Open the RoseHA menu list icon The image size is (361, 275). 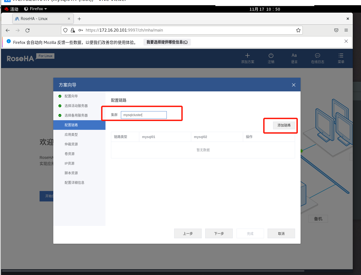[341, 56]
